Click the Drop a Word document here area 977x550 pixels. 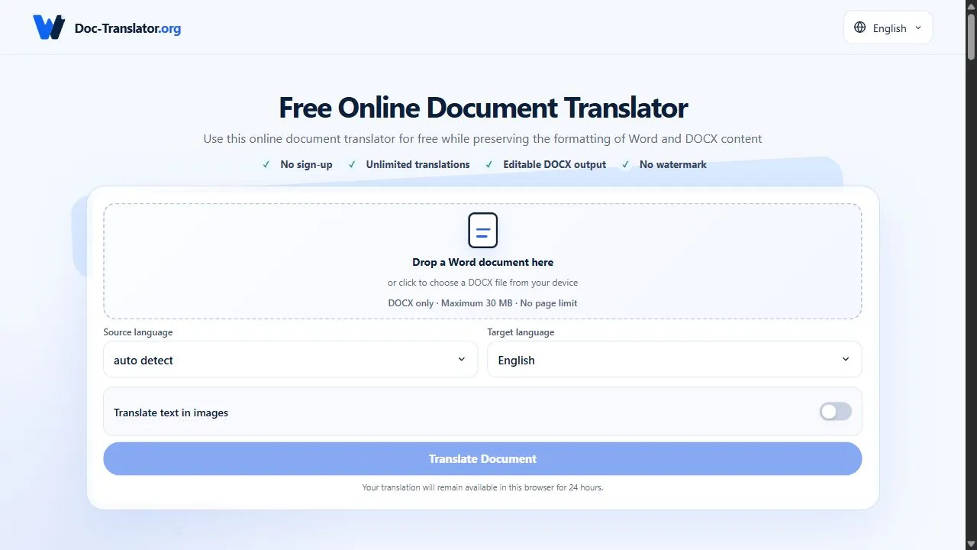point(482,261)
